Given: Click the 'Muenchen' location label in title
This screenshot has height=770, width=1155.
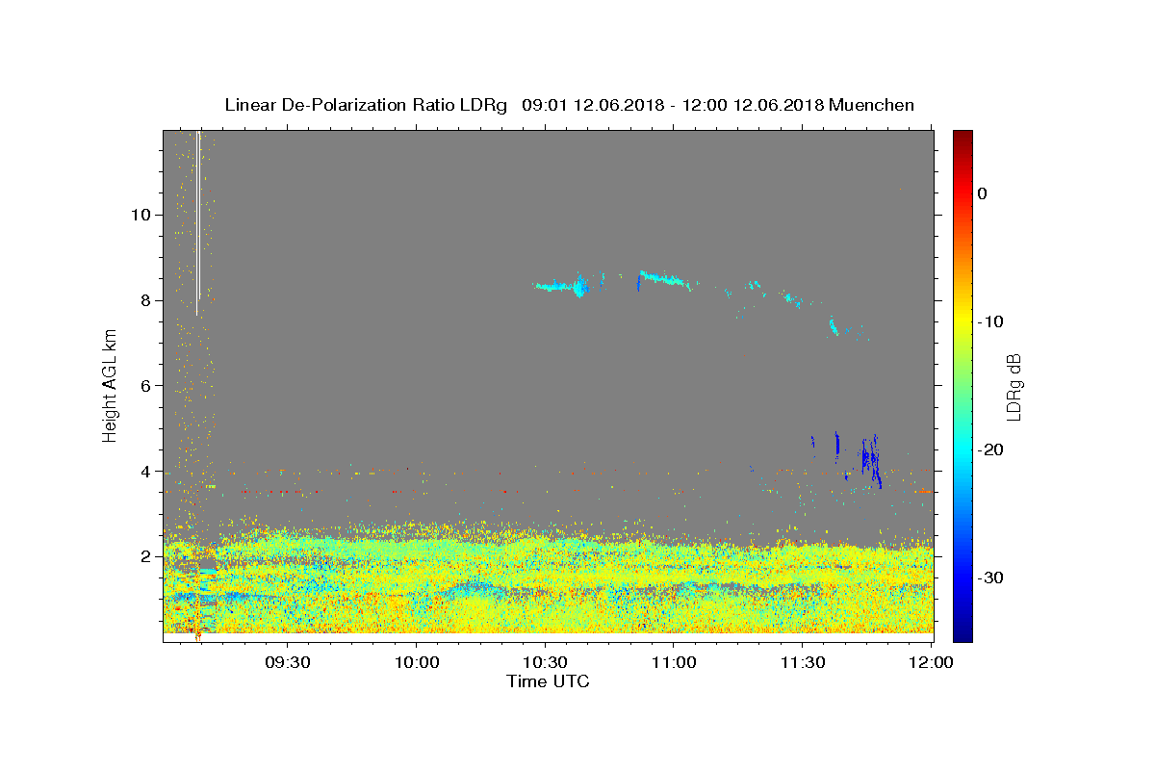Looking at the screenshot, I should pos(871,105).
